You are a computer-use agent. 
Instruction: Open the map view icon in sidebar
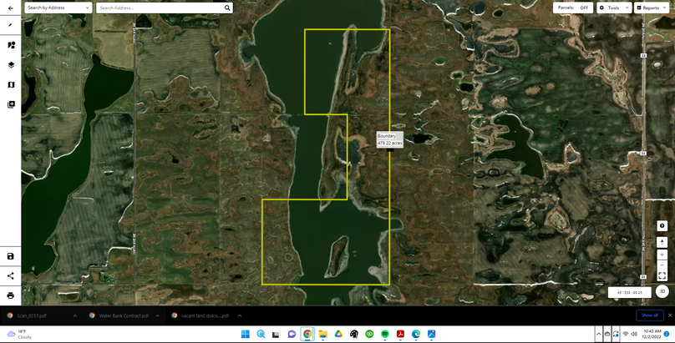(x=11, y=84)
